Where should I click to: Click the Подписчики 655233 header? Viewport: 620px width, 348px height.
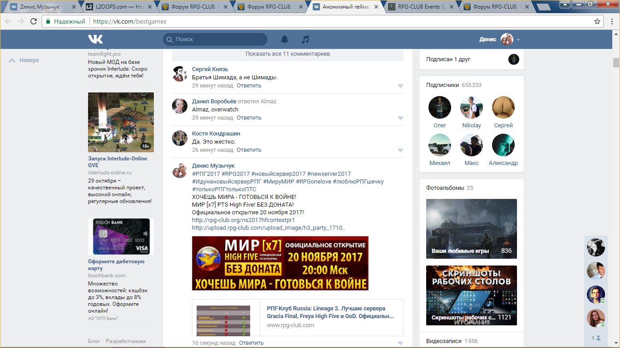pos(454,85)
